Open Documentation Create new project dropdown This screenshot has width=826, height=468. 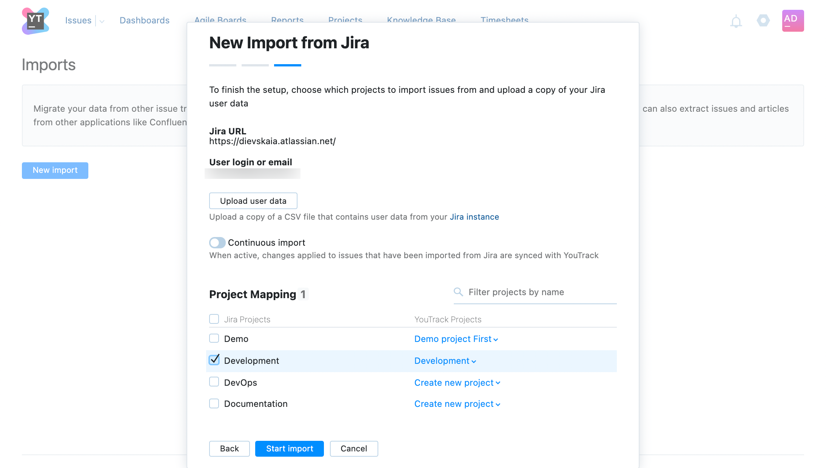pos(458,404)
